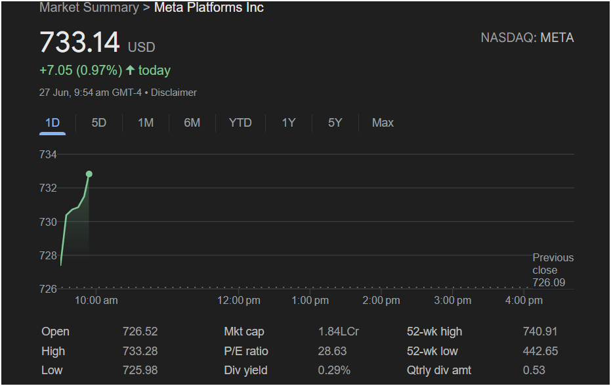Open the Disclaimer link

click(174, 93)
